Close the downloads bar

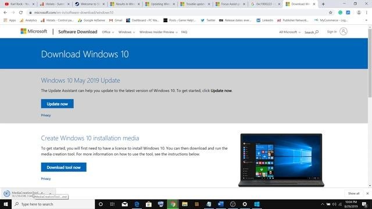[x=367, y=193]
